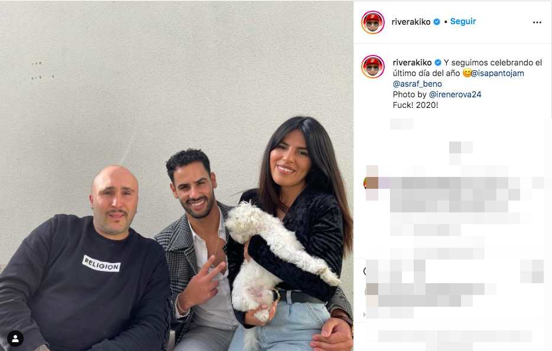Click the smiling emoji in the caption
This screenshot has height=351, width=552.
[467, 73]
